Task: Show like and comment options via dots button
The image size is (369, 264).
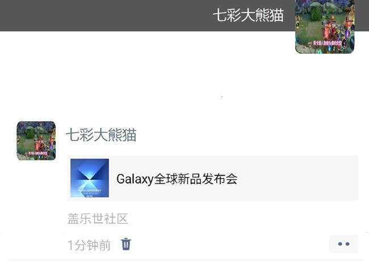Action: 343,244
